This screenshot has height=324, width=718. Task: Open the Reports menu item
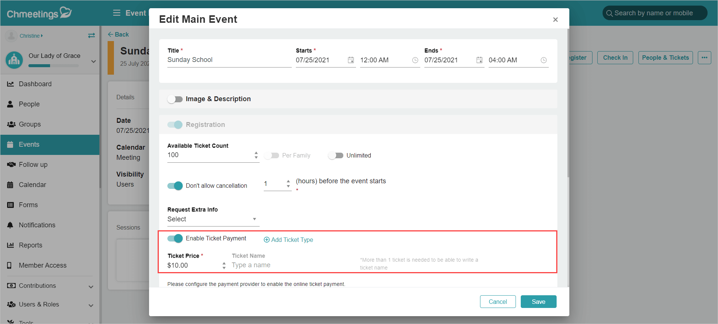pos(50,245)
